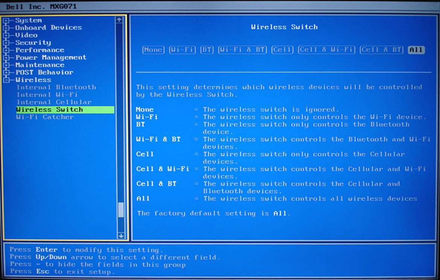Viewport: 440px width, 280px height.
Task: Choose the None wireless switch option
Action: [153, 50]
